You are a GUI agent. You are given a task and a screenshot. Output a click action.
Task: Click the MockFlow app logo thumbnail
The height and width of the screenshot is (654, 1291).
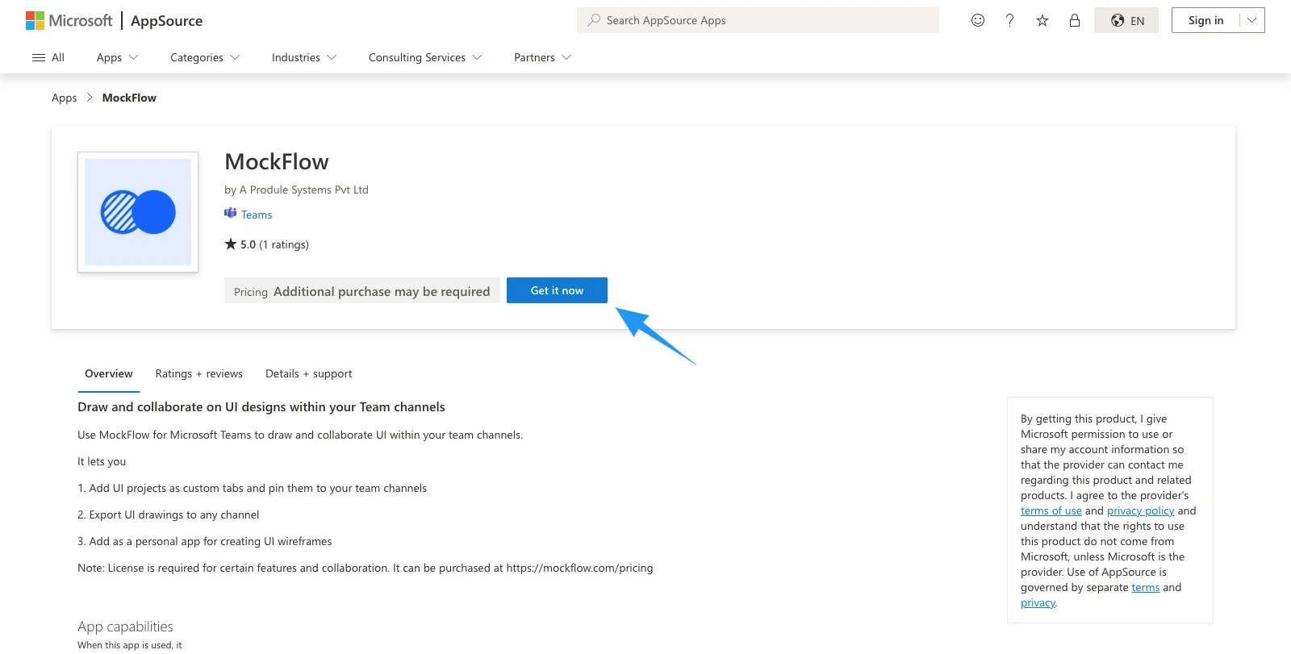(x=138, y=212)
